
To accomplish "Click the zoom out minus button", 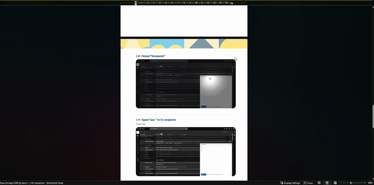I will coord(341,183).
